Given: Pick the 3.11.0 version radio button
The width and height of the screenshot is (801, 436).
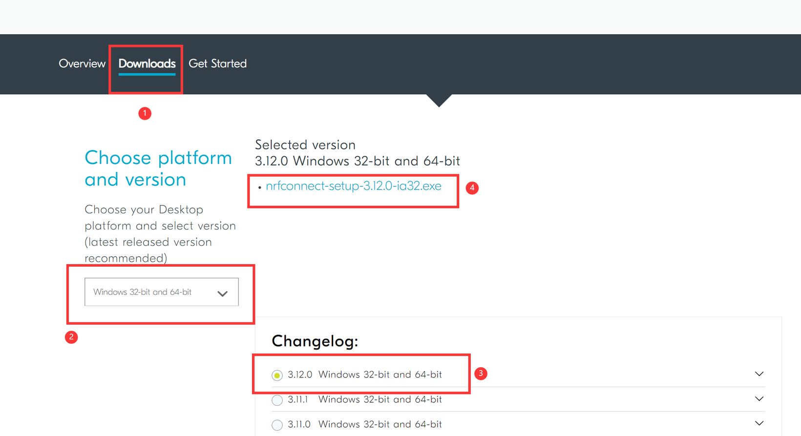Looking at the screenshot, I should click(277, 425).
